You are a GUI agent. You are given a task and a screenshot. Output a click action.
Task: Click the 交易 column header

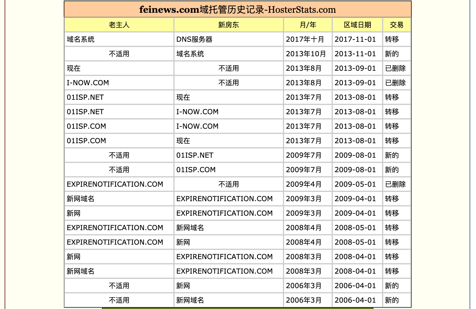(x=397, y=25)
